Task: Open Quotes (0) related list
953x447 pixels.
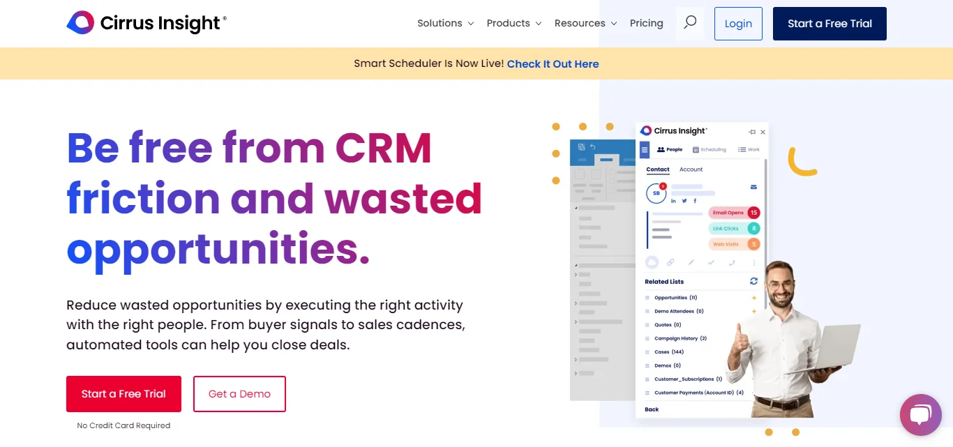Action: [668, 325]
